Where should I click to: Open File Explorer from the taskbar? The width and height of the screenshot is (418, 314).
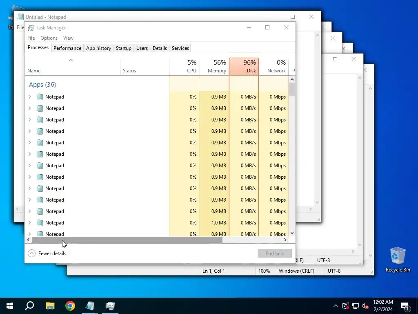click(x=50, y=306)
